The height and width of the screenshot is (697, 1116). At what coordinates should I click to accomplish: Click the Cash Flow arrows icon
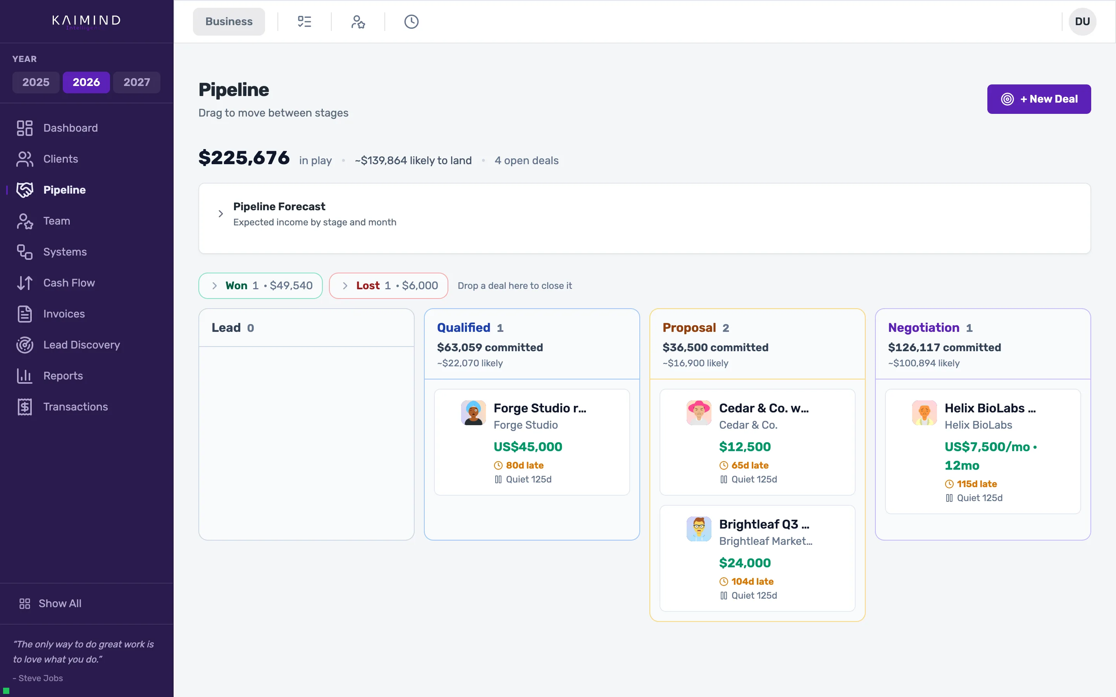(x=24, y=283)
